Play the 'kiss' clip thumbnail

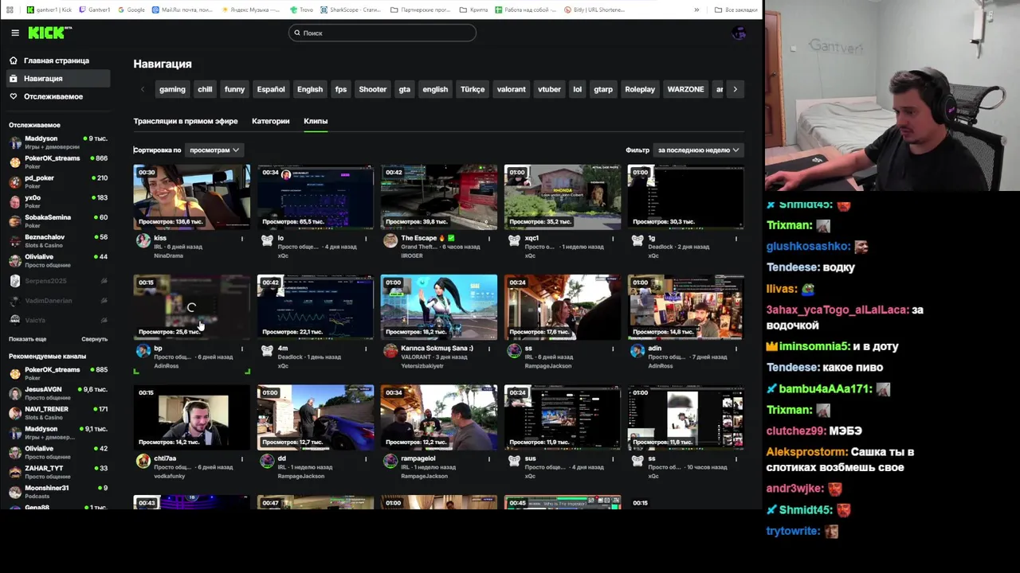[x=191, y=197]
